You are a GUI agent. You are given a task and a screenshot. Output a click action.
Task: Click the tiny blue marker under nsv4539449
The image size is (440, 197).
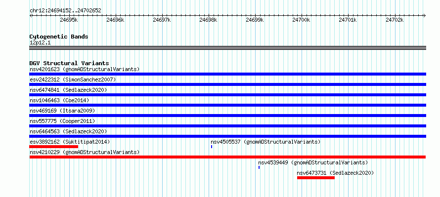259,167
